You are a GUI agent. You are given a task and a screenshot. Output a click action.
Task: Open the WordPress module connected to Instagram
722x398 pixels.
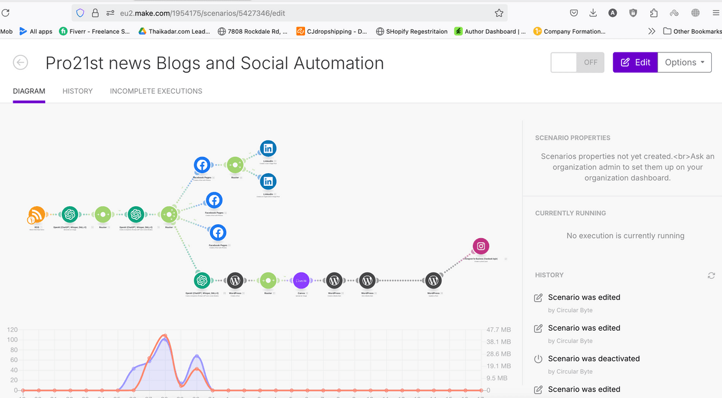tap(433, 280)
